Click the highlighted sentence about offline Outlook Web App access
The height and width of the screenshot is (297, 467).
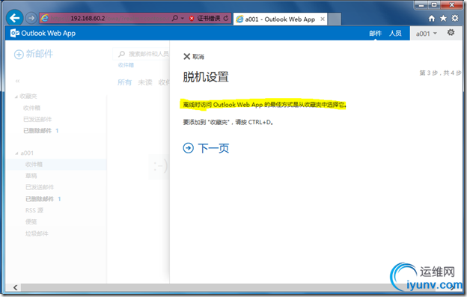pyautogui.click(x=264, y=105)
